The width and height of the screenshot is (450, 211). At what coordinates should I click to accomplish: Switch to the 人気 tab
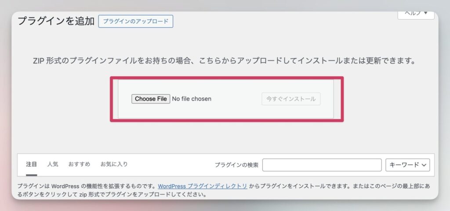click(53, 165)
